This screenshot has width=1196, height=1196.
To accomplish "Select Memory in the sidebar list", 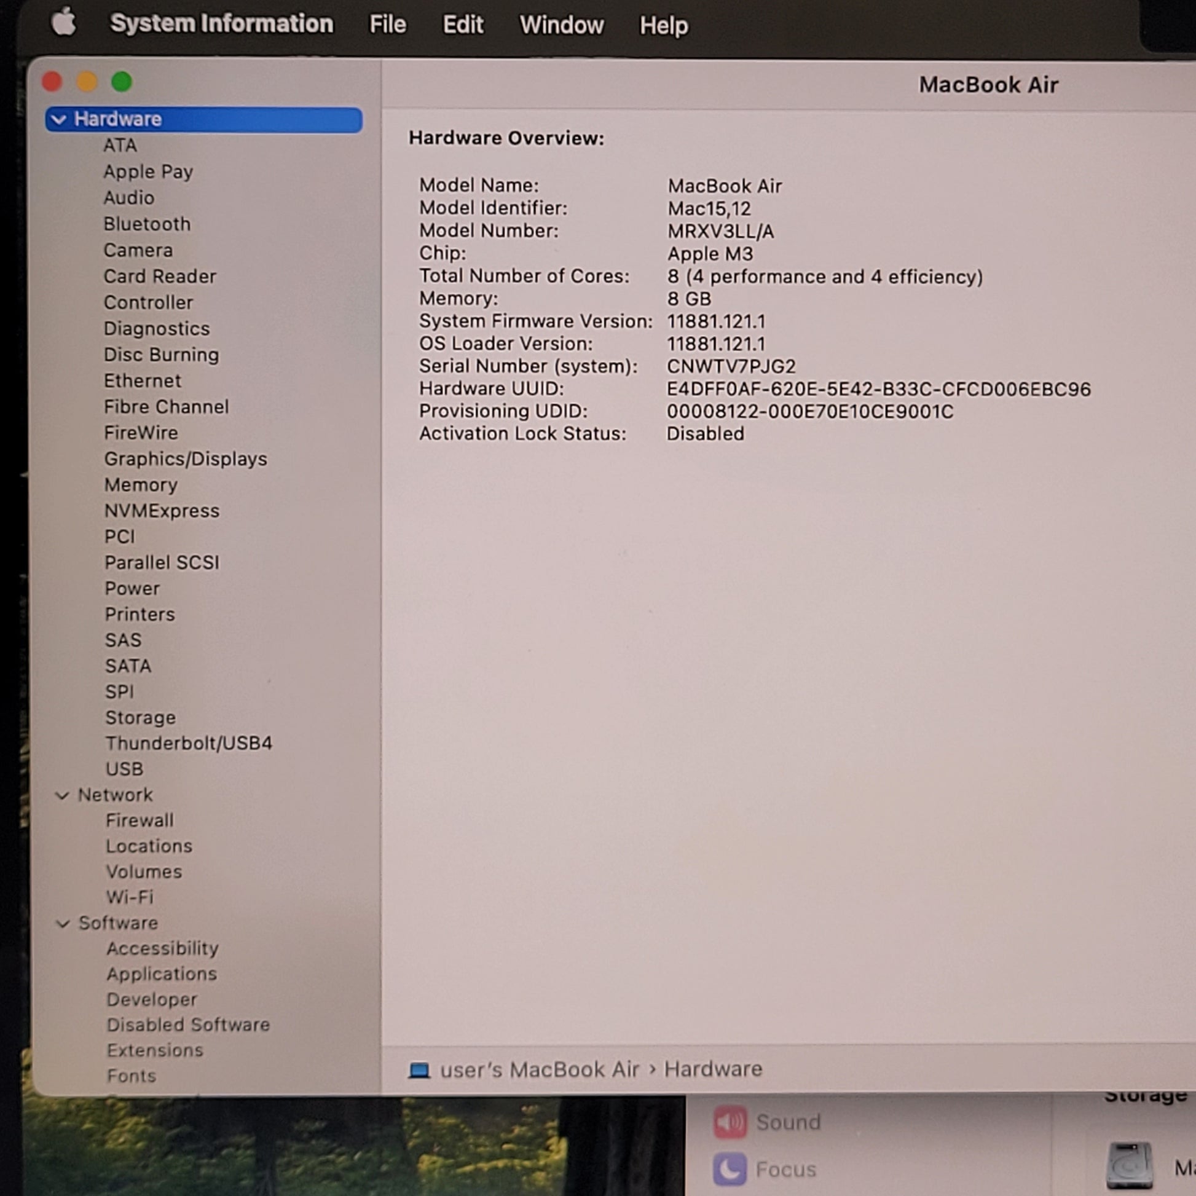I will pos(141,485).
